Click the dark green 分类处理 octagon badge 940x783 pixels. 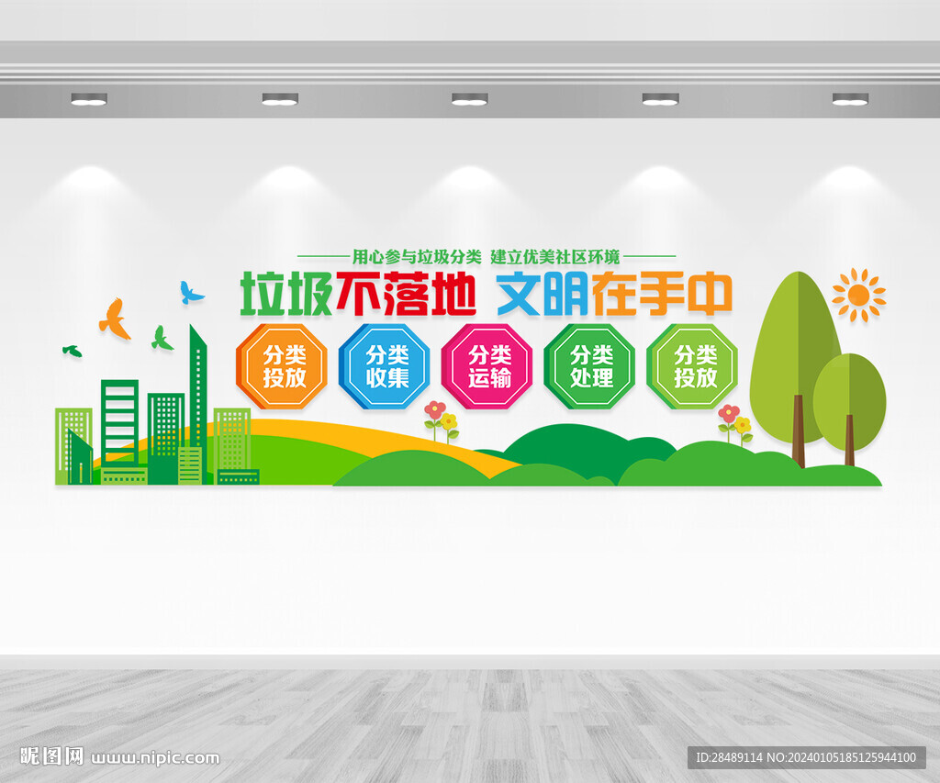click(x=589, y=365)
